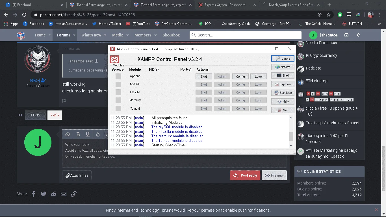Share thread via Facebook icon

[33, 194]
